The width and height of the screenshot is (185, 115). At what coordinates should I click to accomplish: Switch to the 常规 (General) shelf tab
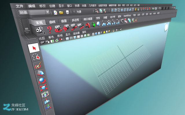[x=39, y=22]
